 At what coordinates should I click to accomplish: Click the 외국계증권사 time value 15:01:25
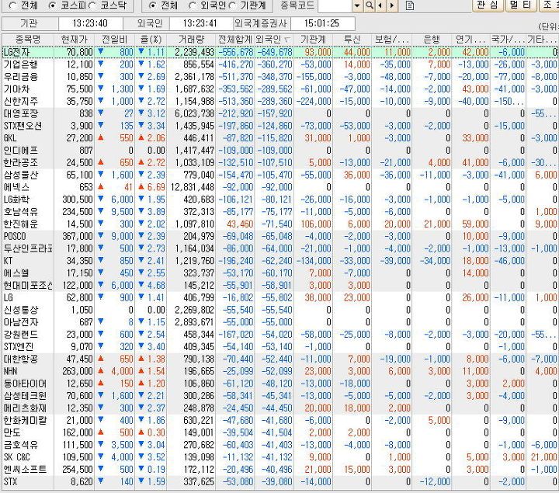point(322,23)
